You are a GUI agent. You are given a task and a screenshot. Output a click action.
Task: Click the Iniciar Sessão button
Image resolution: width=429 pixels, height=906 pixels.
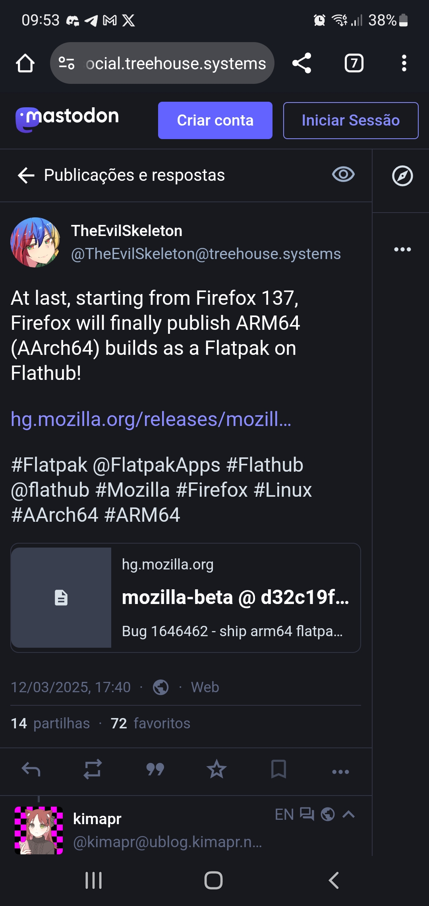[351, 120]
